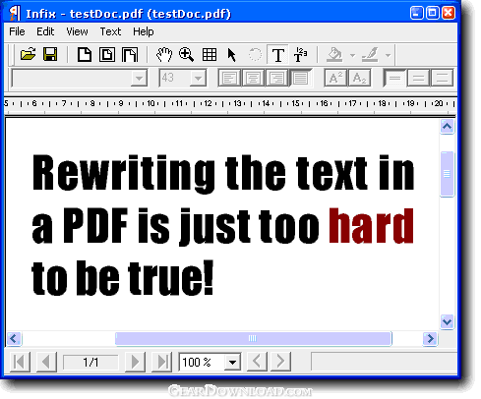Choose the Text editing T tool
Screen dimensions: 481x399
click(x=278, y=55)
